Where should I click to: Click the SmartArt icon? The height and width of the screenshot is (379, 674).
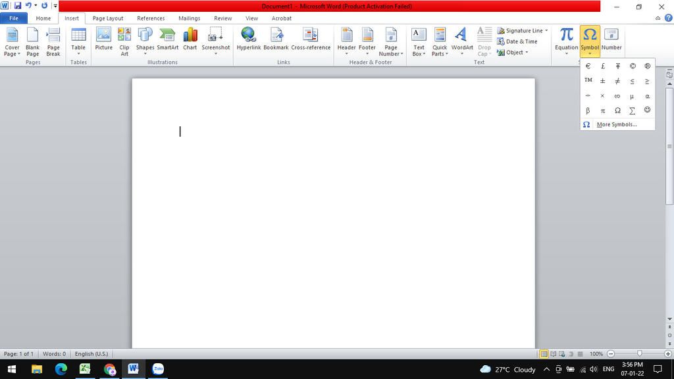point(168,39)
